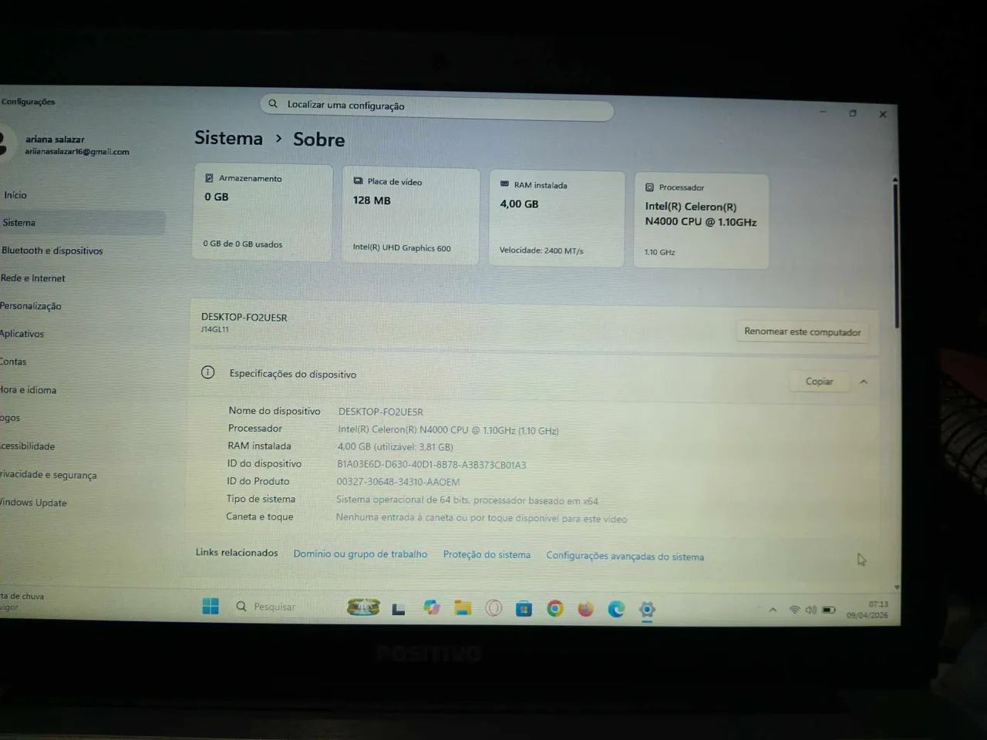
Task: Select Sistema in the sidebar
Action: point(83,223)
